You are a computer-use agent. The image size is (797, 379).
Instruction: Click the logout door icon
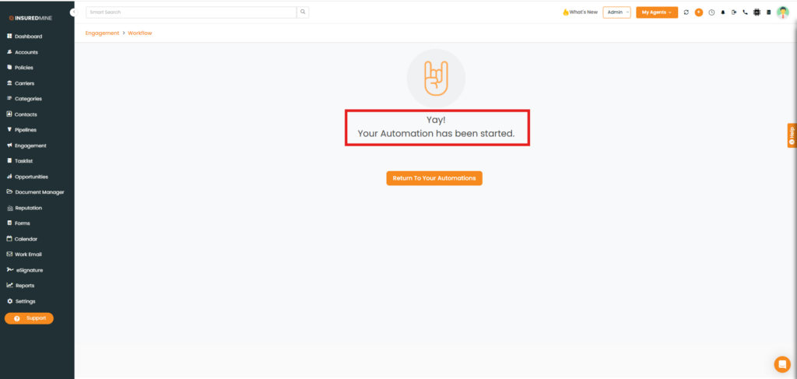point(733,12)
